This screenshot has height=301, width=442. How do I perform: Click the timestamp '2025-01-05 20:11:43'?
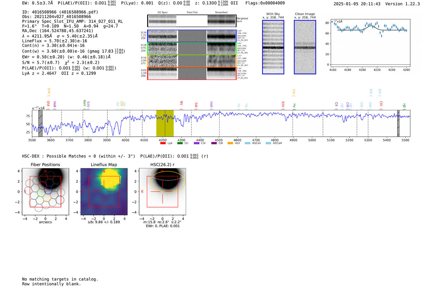[x=357, y=4]
